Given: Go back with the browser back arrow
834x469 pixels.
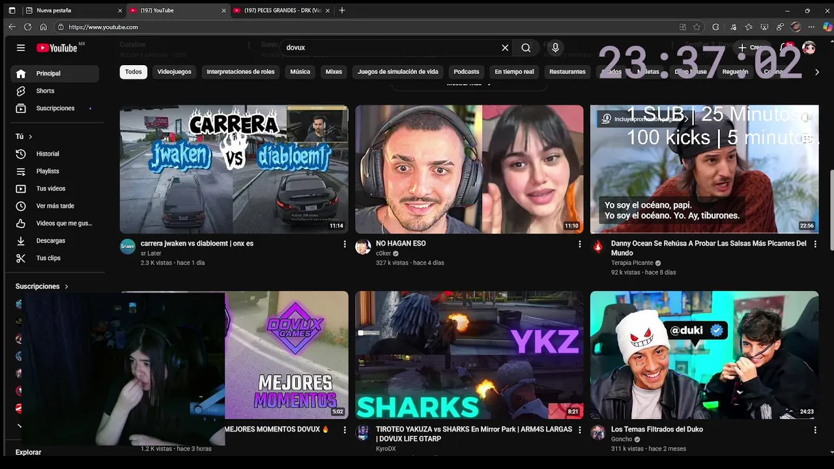Looking at the screenshot, I should click(12, 27).
